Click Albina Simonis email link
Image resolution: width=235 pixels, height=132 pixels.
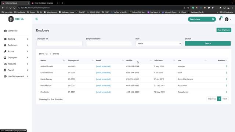[103, 66]
